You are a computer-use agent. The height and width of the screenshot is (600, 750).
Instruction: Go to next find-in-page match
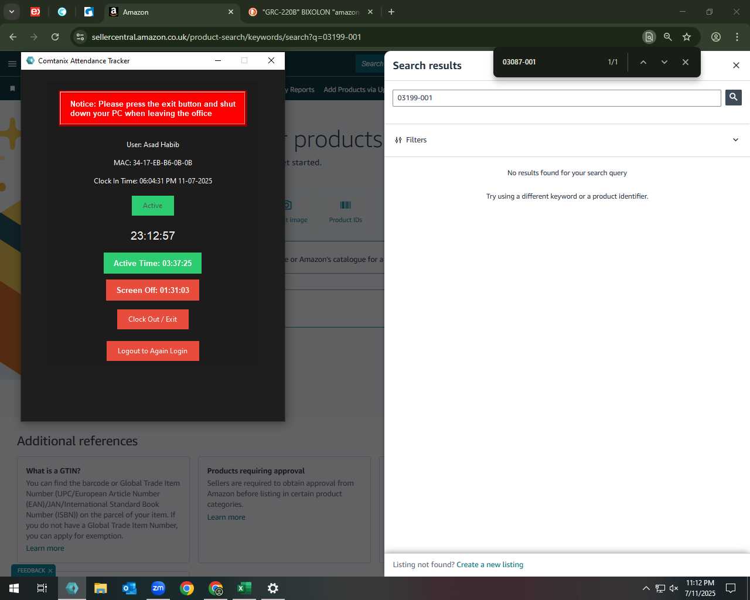pyautogui.click(x=664, y=62)
